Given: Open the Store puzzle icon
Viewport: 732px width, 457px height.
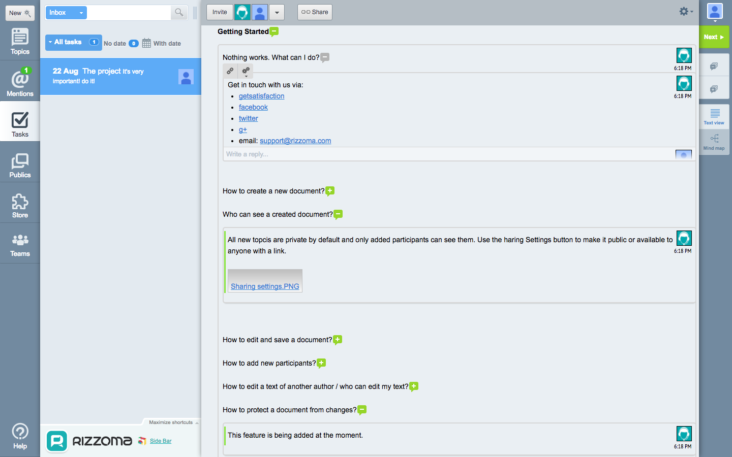Looking at the screenshot, I should [20, 206].
